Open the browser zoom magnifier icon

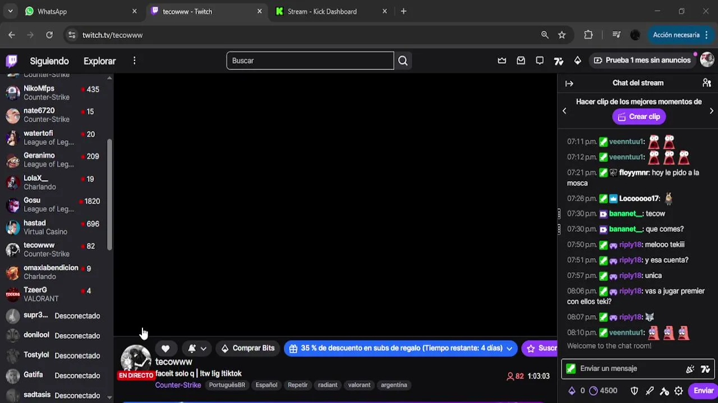tap(545, 35)
